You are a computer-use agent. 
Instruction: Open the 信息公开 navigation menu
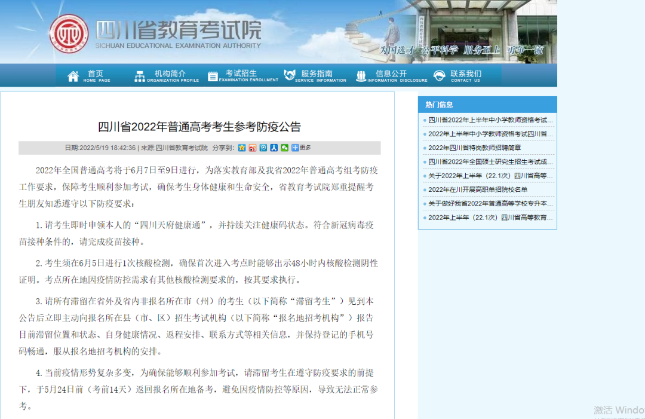[x=391, y=75]
